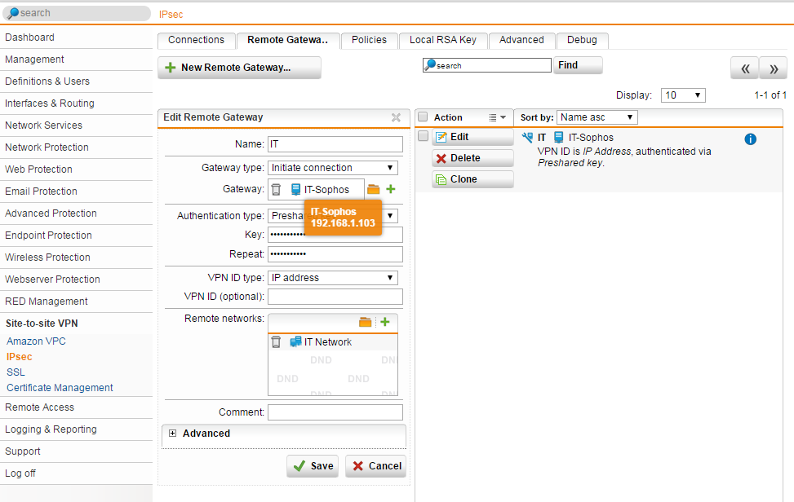Open the Authentication type dropdown
The height and width of the screenshot is (502, 794).
point(333,216)
